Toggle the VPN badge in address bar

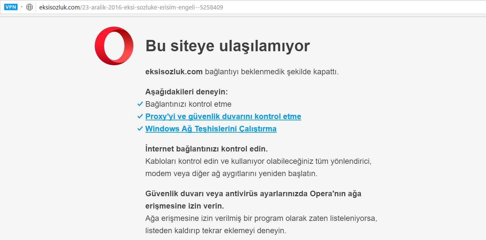11,7
